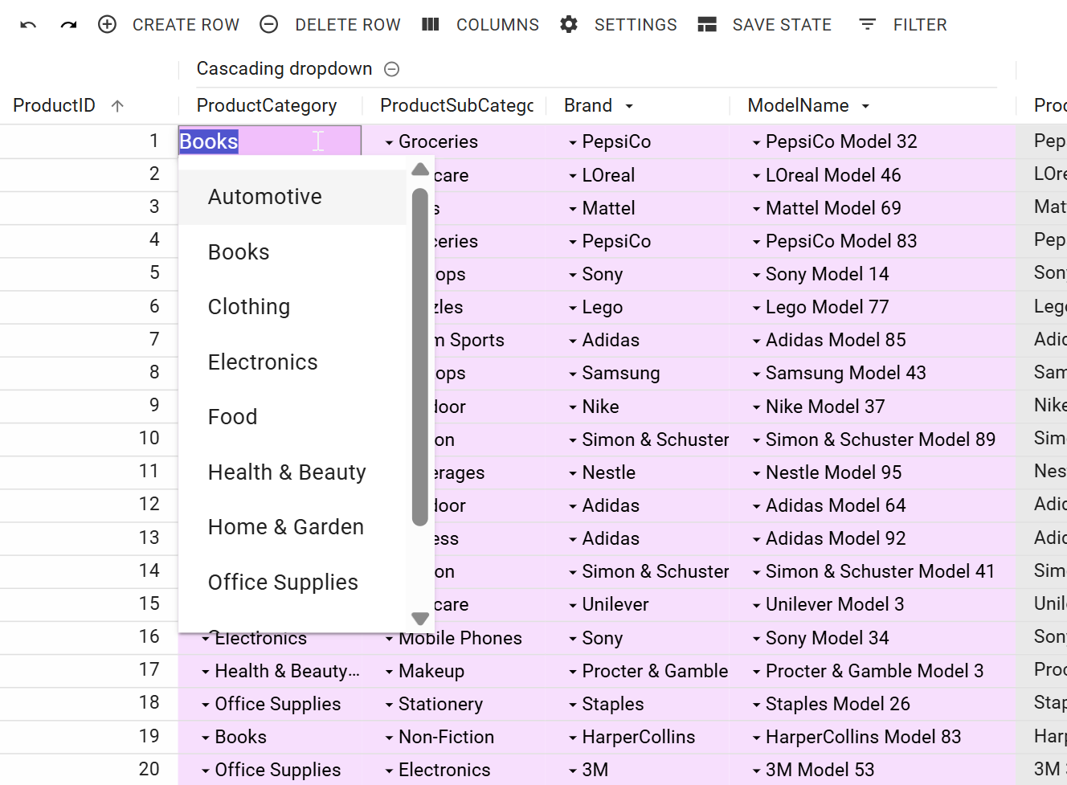1067x785 pixels.
Task: Open the Lego brand dropdown
Action: click(573, 308)
